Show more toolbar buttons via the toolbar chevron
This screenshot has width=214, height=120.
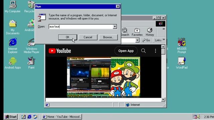tap(164, 29)
